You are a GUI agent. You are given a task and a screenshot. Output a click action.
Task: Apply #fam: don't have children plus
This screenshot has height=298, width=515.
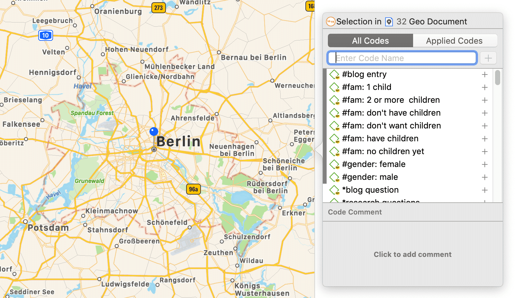485,113
